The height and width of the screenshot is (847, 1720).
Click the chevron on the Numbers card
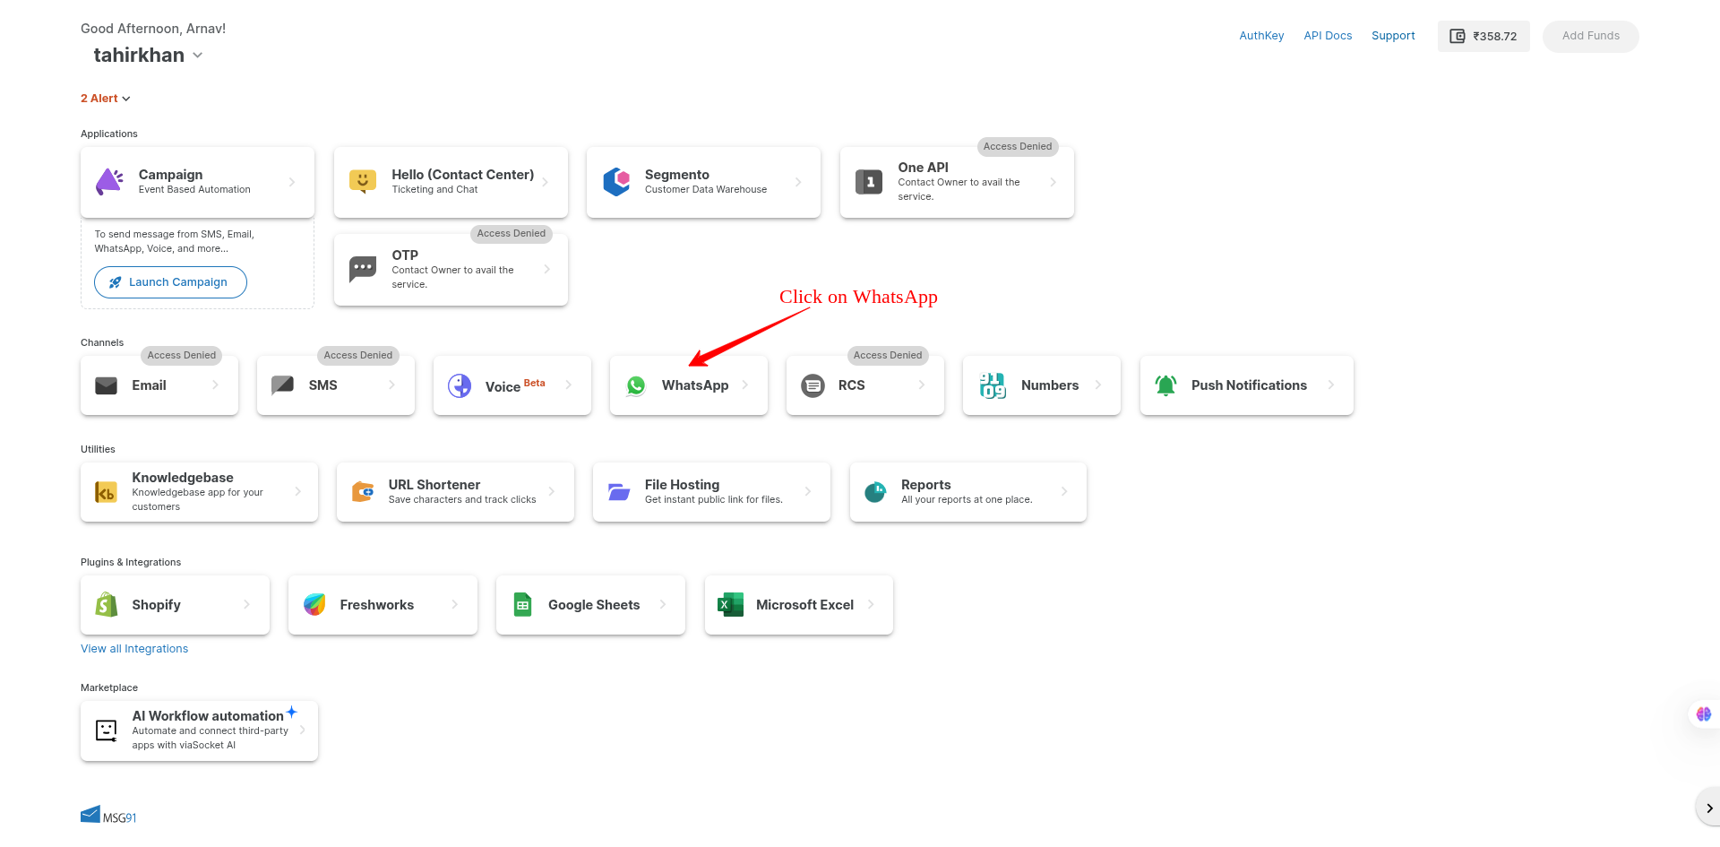coord(1098,385)
